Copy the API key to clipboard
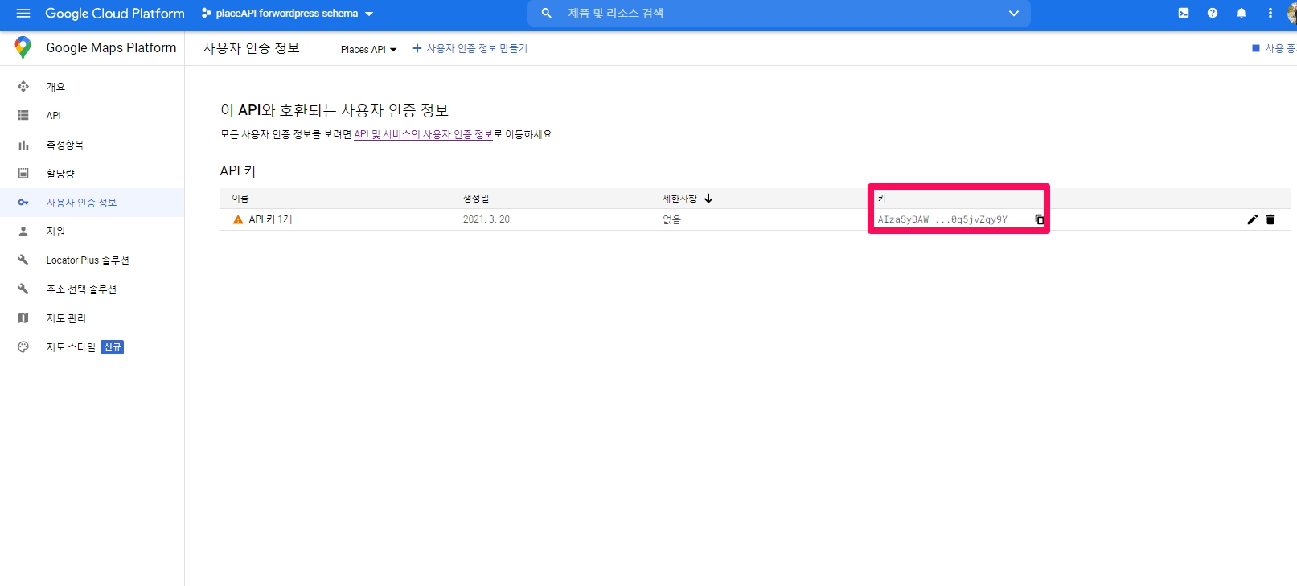This screenshot has width=1297, height=586. (1040, 219)
